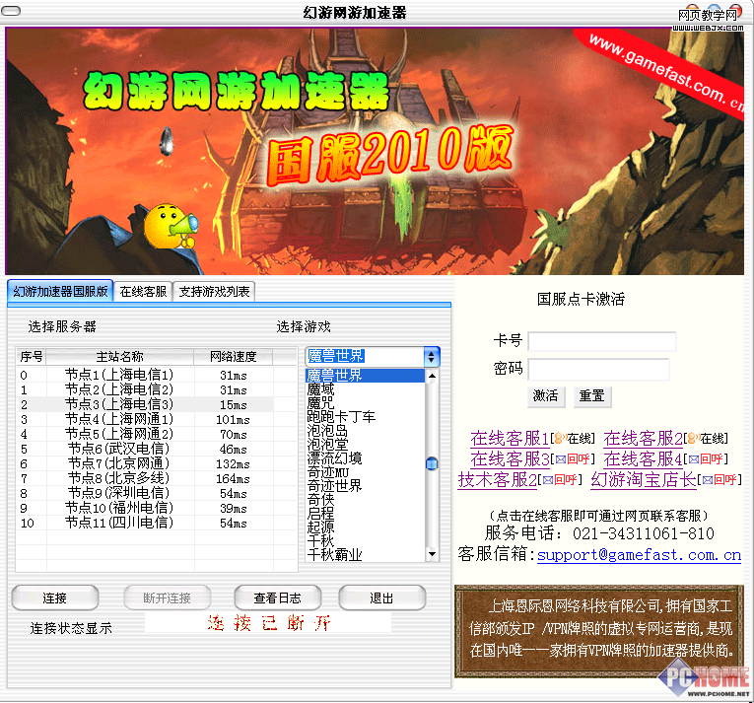754x703 pixels.
Task: Pick 奇迹世界 in the game dropdown list
Action: [334, 486]
